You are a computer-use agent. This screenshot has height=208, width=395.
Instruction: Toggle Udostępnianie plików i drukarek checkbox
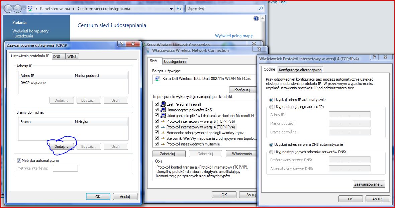click(157, 116)
